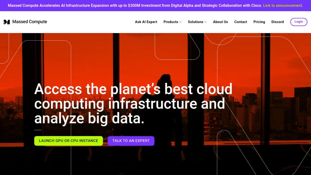The width and height of the screenshot is (311, 175).
Task: Open the Massed Compute home text link
Action: [30, 22]
